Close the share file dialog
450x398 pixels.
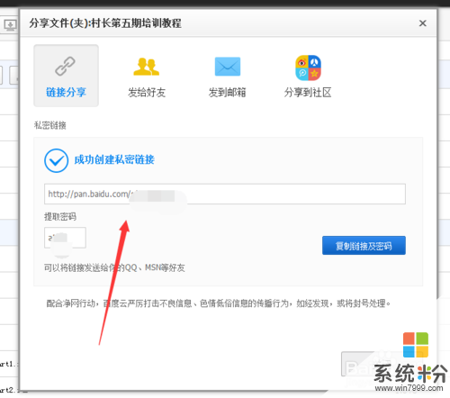[x=423, y=23]
